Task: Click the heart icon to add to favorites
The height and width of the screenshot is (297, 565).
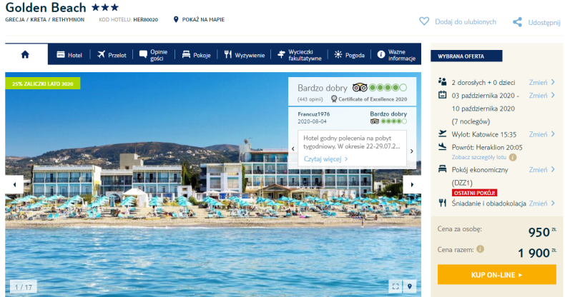Action: (x=424, y=22)
